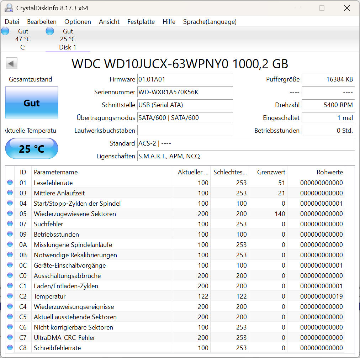Select parameter name UltraDMA-CRC-Fehler
The height and width of the screenshot is (358, 360).
[64, 338]
